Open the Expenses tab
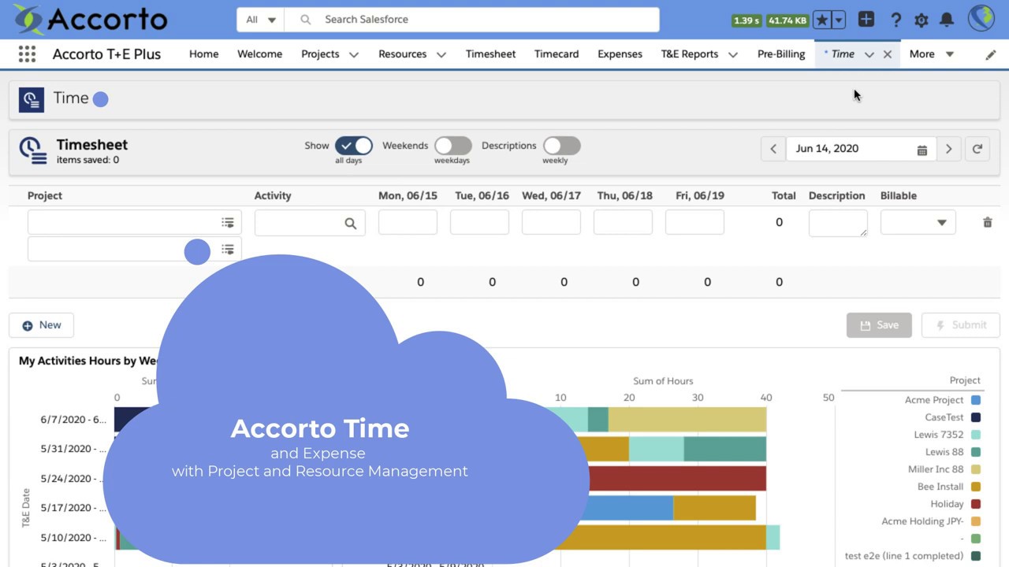The height and width of the screenshot is (567, 1009). (x=620, y=54)
